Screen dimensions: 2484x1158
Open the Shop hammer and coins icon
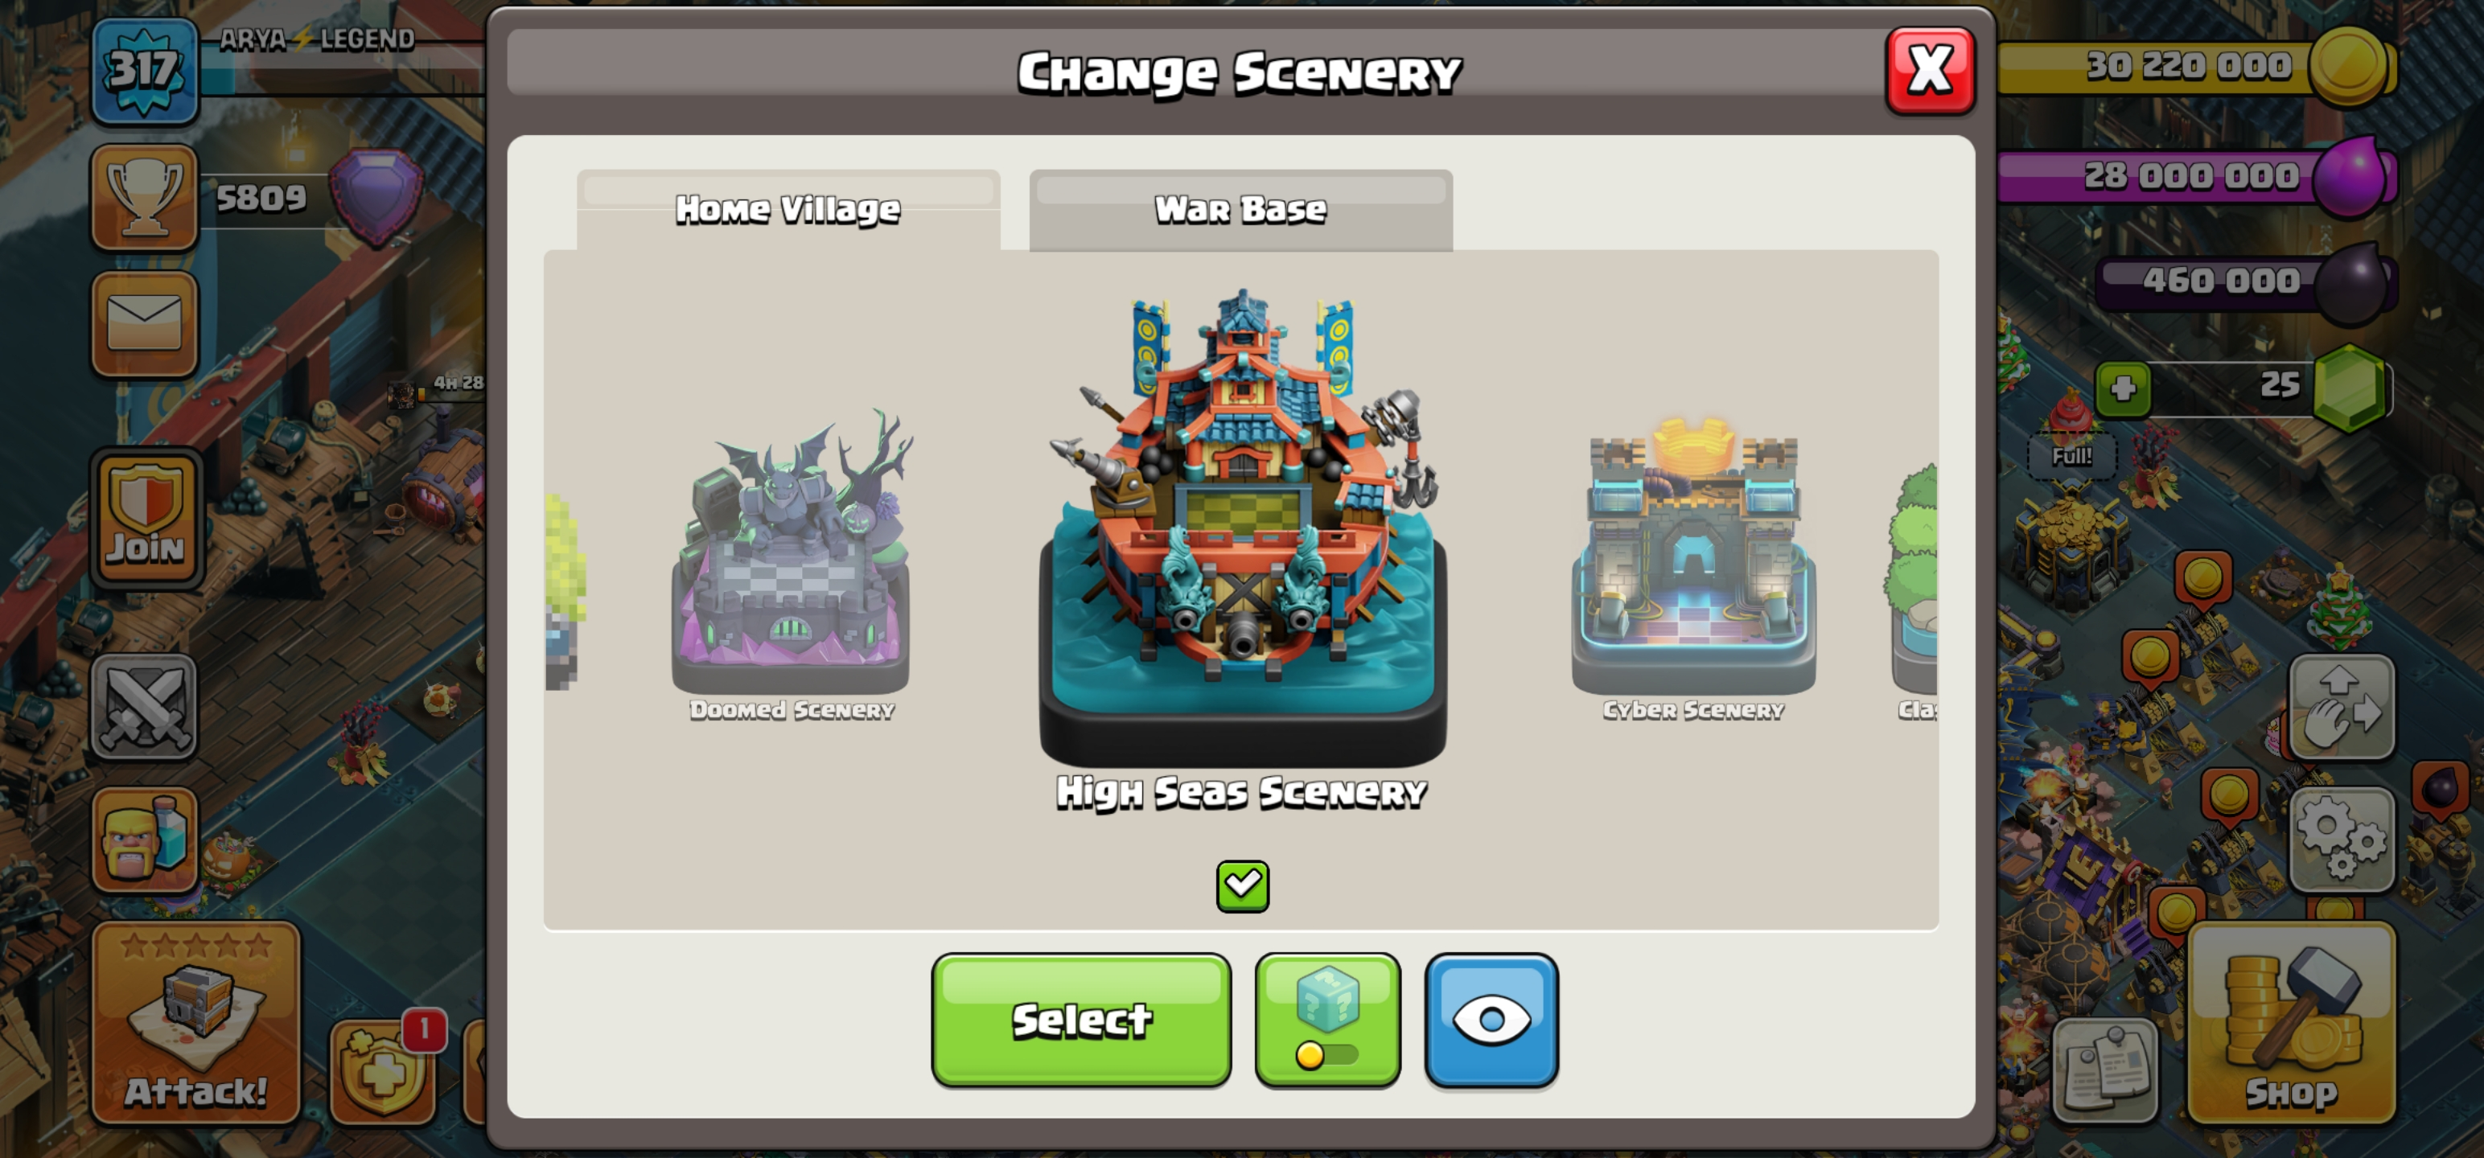pyautogui.click(x=2291, y=1023)
